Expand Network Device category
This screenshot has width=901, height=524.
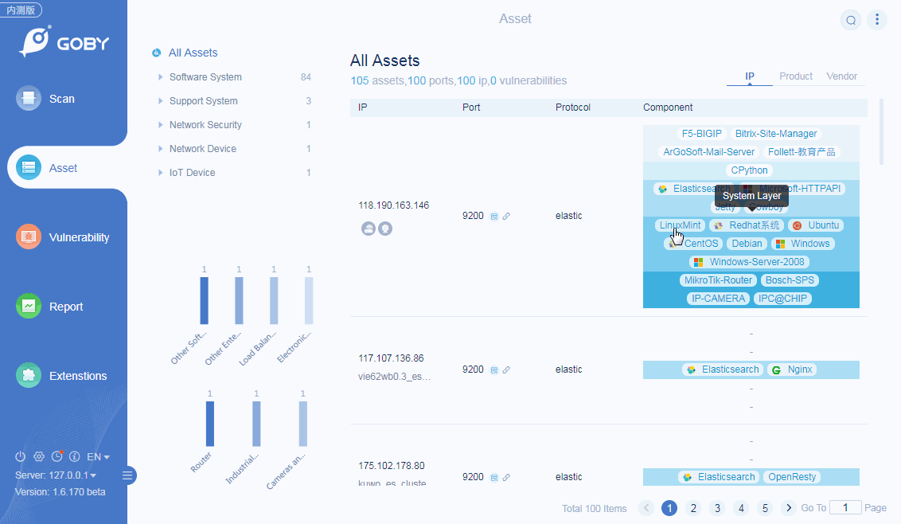[160, 148]
